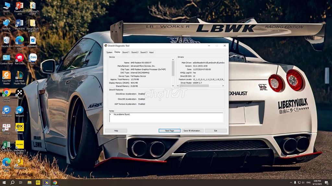Launch Telegram from the desktop
The width and height of the screenshot is (332, 186).
point(19,111)
